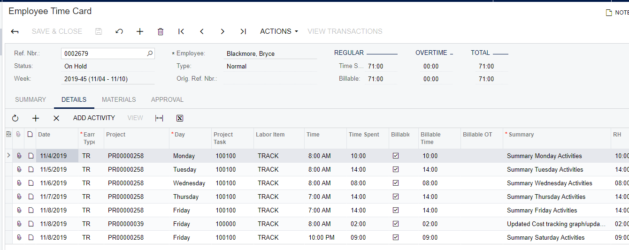Add a new time card record
The width and height of the screenshot is (629, 250).
click(x=140, y=31)
